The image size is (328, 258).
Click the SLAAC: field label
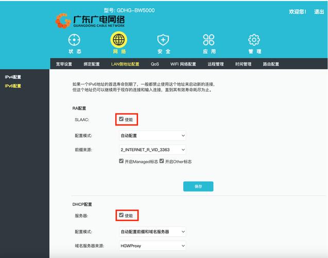tap(82, 120)
